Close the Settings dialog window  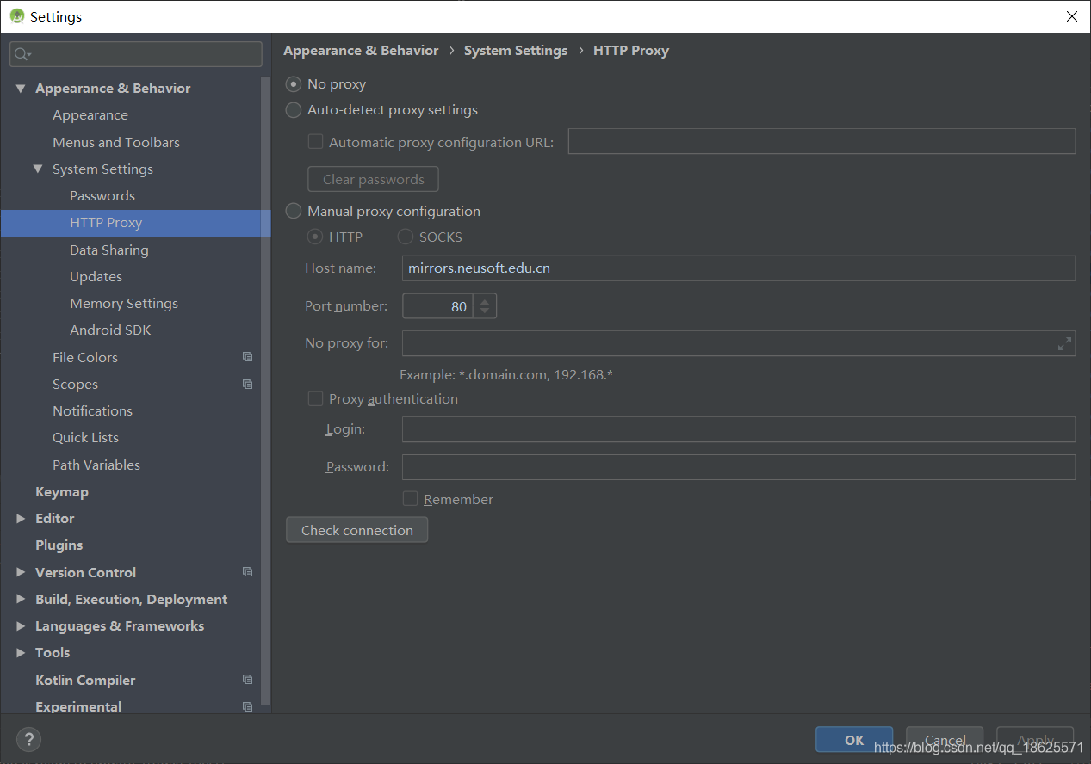coord(1071,16)
